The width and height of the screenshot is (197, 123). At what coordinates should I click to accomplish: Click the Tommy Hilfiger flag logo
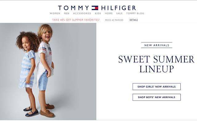pyautogui.click(x=95, y=8)
